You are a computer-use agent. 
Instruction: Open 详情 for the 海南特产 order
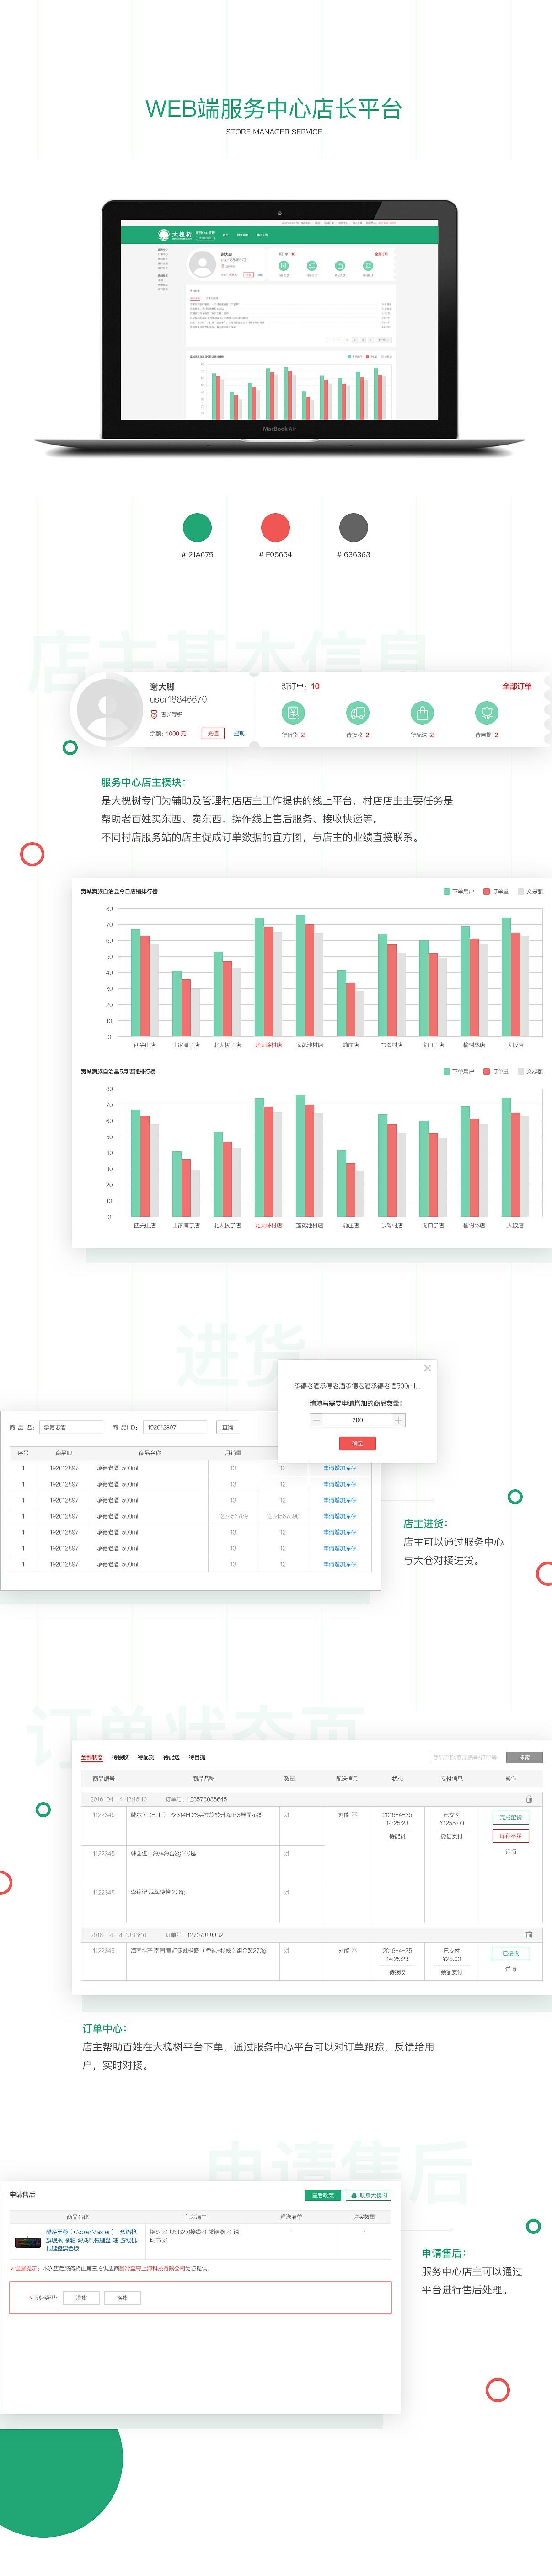511,1969
